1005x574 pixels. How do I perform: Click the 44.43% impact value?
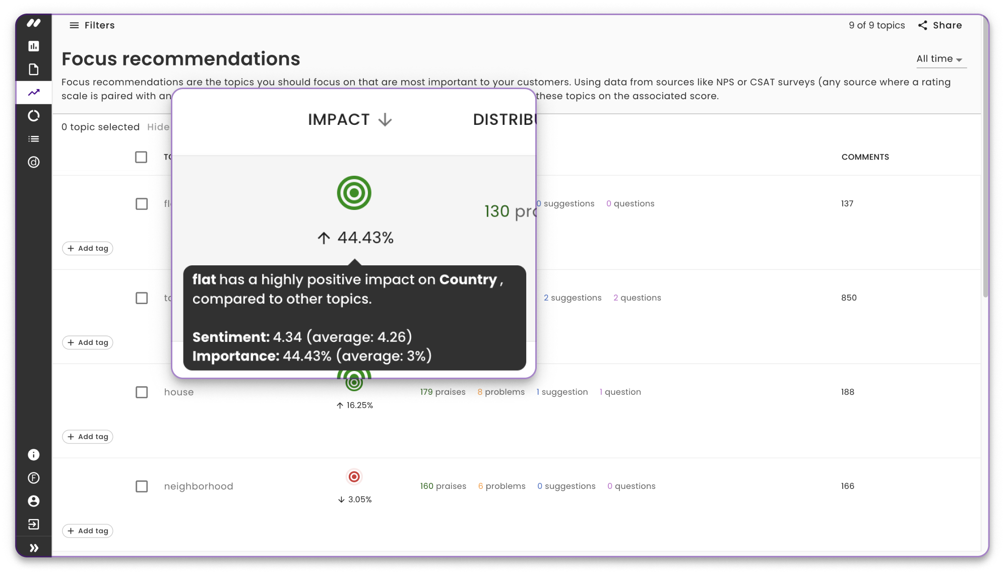(x=355, y=238)
